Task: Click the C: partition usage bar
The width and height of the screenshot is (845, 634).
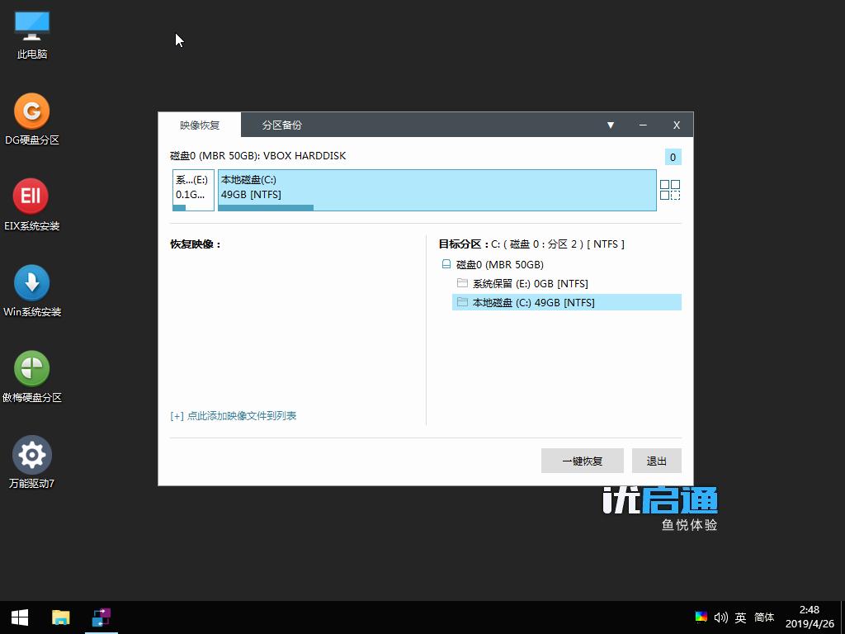Action: coord(265,207)
